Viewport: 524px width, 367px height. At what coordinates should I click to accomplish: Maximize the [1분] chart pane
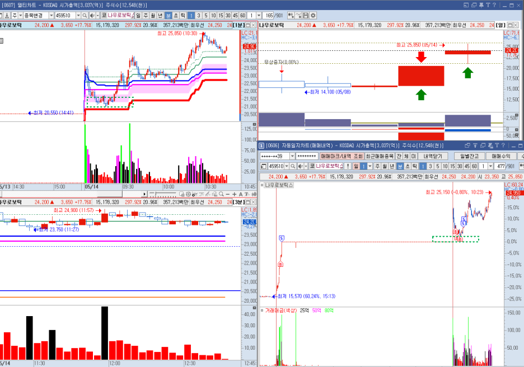247,25
